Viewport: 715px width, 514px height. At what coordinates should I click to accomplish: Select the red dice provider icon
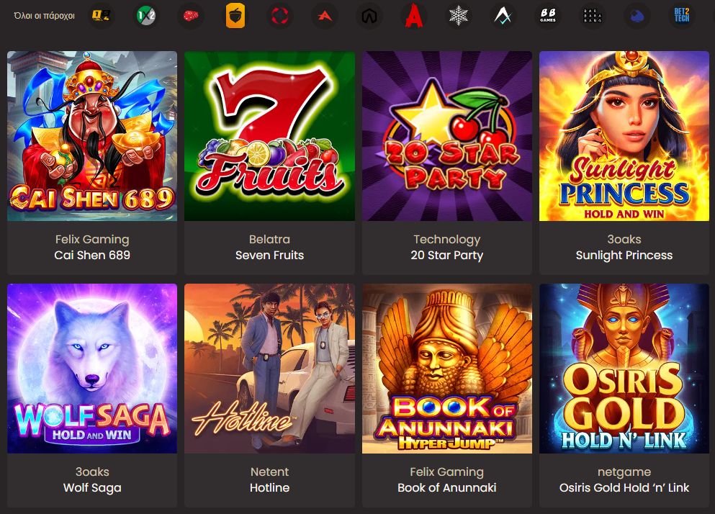191,15
